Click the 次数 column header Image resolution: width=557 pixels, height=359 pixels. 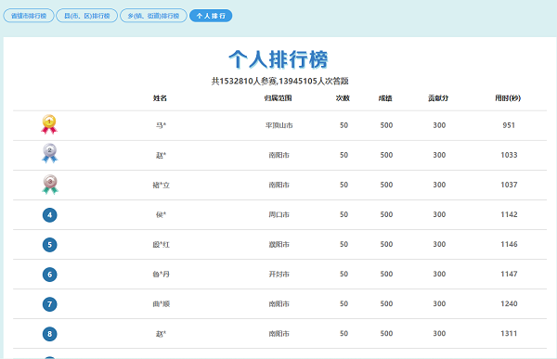point(343,98)
